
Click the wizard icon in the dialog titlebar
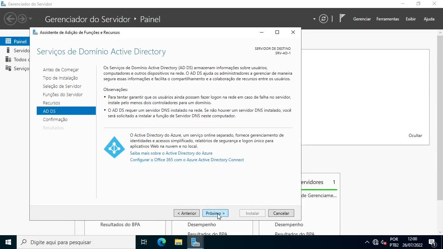(x=35, y=32)
